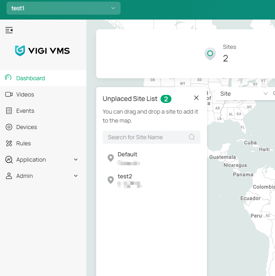Viewport: 275px width, 276px height.
Task: Click the location pin beside test2
Action: [111, 180]
